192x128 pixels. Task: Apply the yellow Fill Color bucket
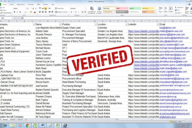[31, 12]
